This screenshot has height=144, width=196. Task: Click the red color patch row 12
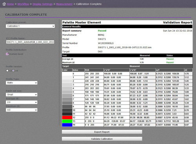[x=67, y=117]
